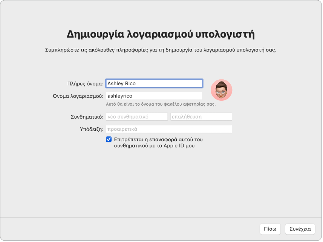Click the επαλήθευση verification field

tap(201, 116)
